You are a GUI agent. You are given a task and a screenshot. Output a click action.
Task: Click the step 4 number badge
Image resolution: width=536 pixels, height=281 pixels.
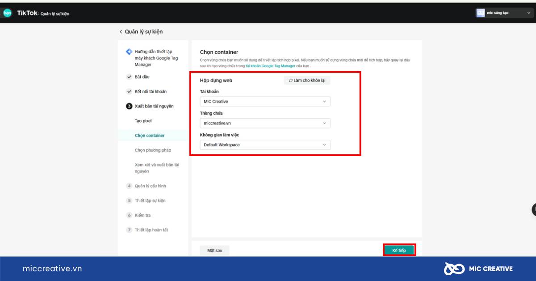(129, 186)
